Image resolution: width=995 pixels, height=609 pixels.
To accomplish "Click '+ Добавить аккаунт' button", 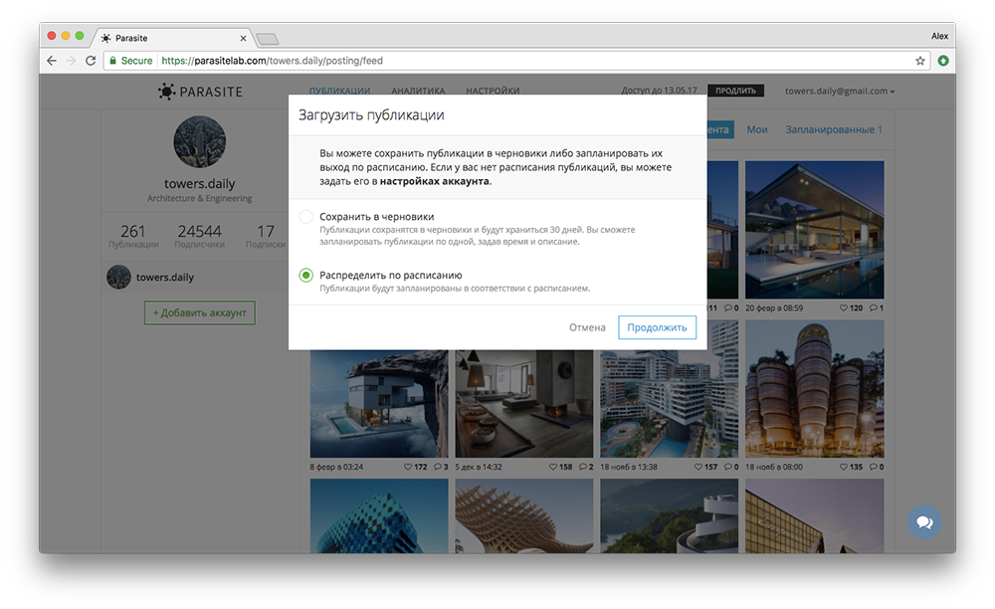I will coord(200,312).
